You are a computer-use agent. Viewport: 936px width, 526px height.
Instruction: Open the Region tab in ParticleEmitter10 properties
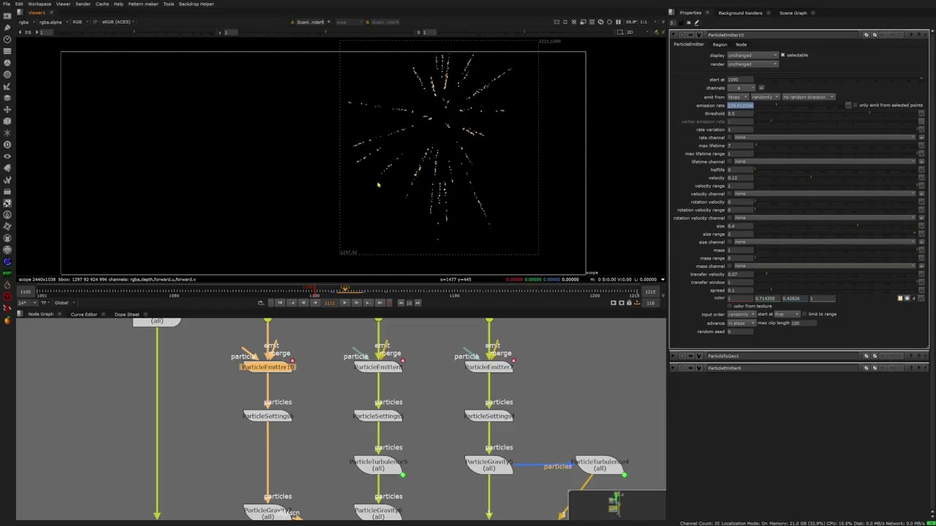720,45
